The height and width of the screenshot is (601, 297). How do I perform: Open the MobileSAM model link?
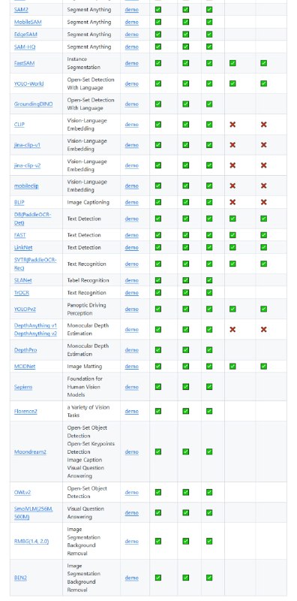[28, 23]
